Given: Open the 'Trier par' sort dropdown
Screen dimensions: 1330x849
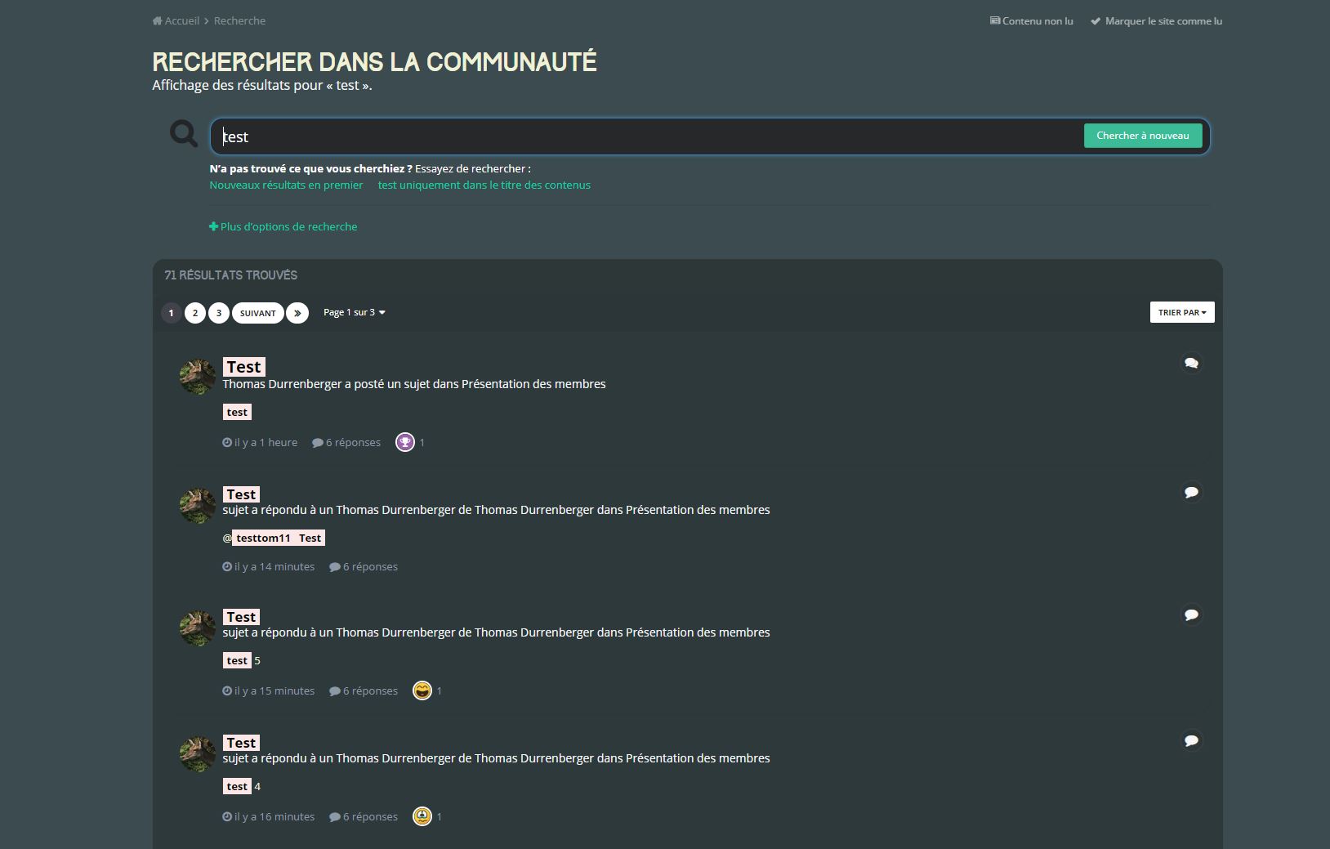Looking at the screenshot, I should (1181, 312).
